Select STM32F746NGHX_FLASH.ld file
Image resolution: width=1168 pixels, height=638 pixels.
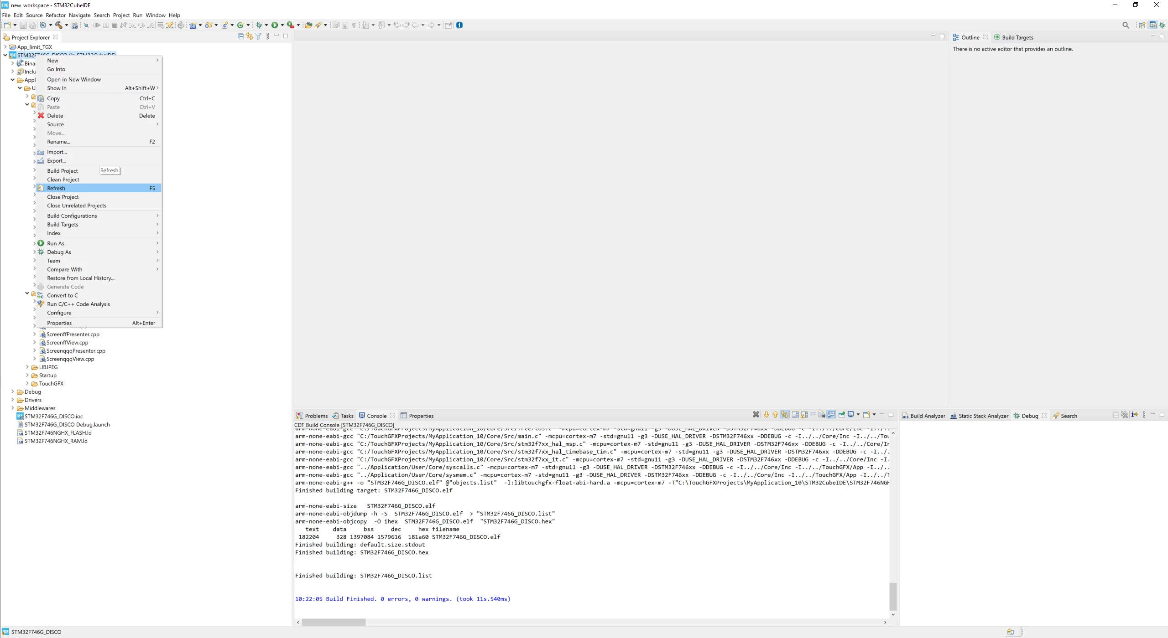[54, 432]
